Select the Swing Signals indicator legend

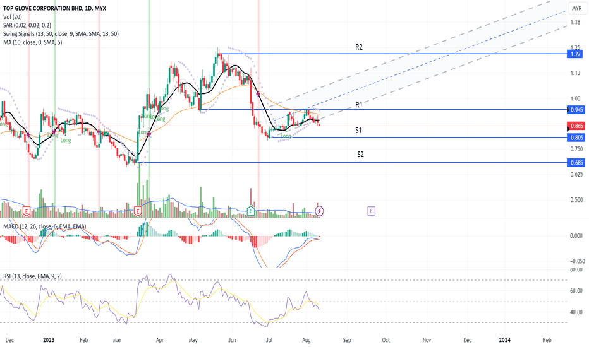(61, 34)
